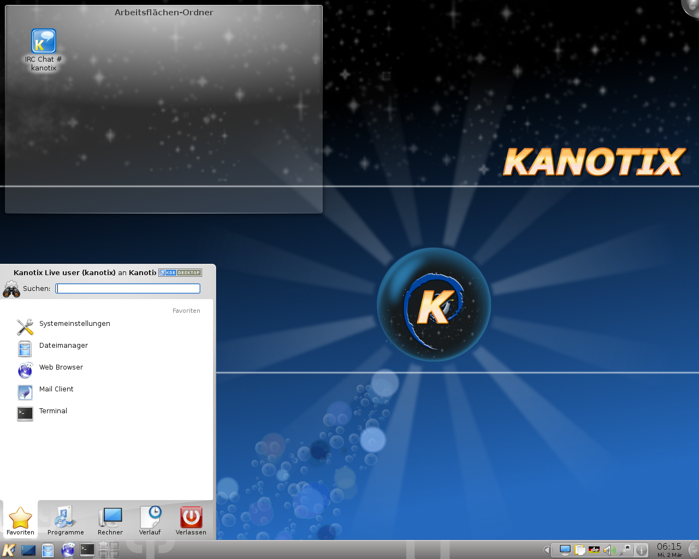
Task: Open the volume speaker tray icon
Action: [609, 550]
